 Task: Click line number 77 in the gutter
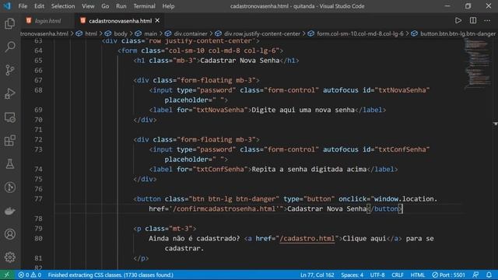pos(38,199)
